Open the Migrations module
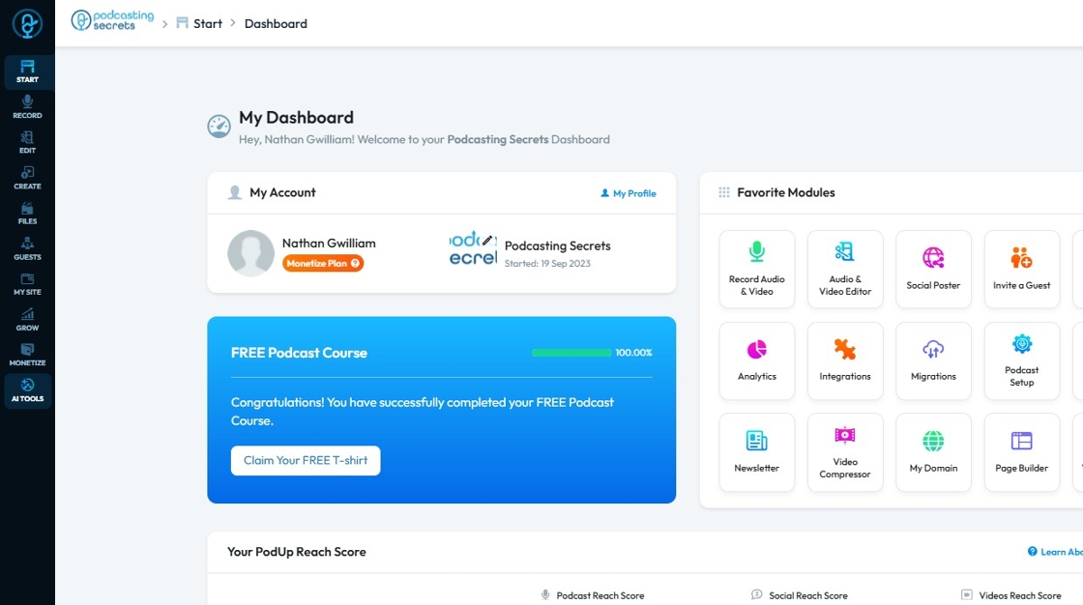 [933, 360]
